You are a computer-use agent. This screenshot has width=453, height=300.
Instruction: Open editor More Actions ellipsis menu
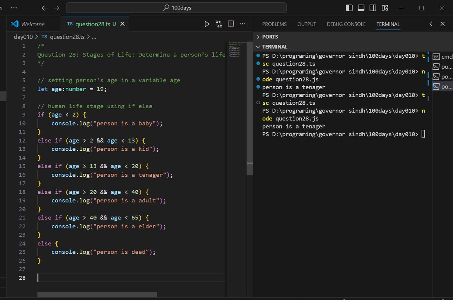coord(243,24)
